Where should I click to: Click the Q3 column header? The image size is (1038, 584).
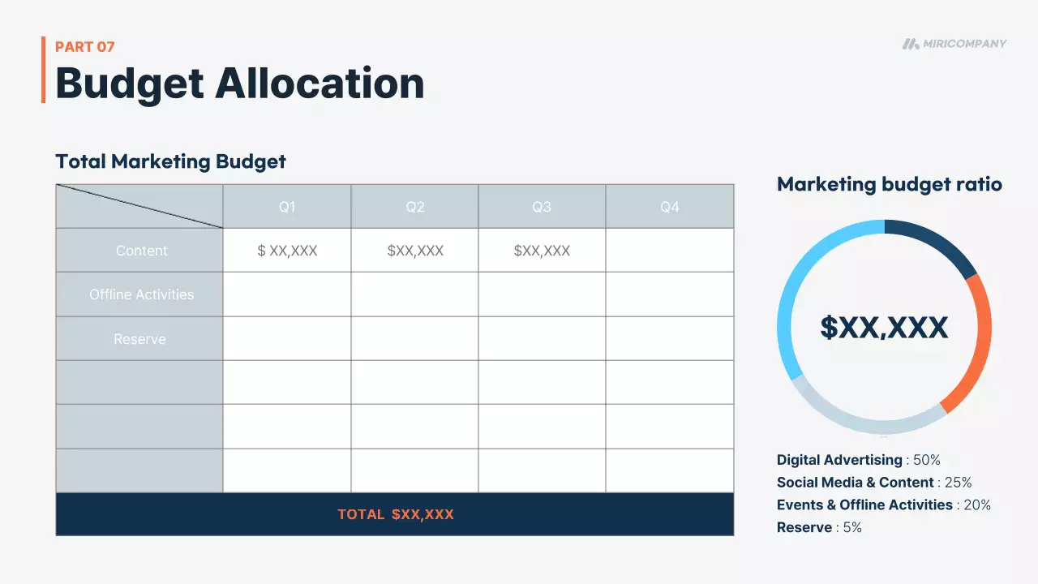(542, 207)
